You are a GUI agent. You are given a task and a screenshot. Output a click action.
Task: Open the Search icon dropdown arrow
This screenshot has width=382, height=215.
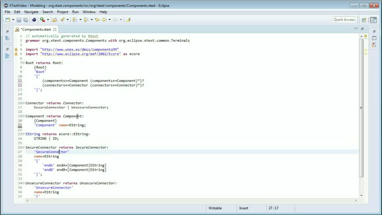[68, 20]
